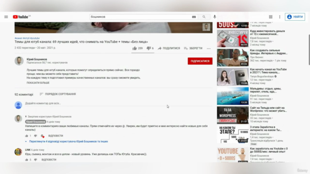Open pinned comment author avatar
Viewport: 310px width, 174px height.
18,118
